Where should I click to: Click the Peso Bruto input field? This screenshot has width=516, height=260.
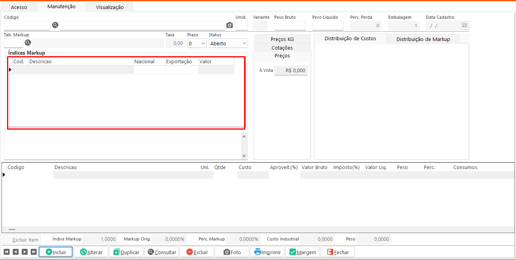290,26
